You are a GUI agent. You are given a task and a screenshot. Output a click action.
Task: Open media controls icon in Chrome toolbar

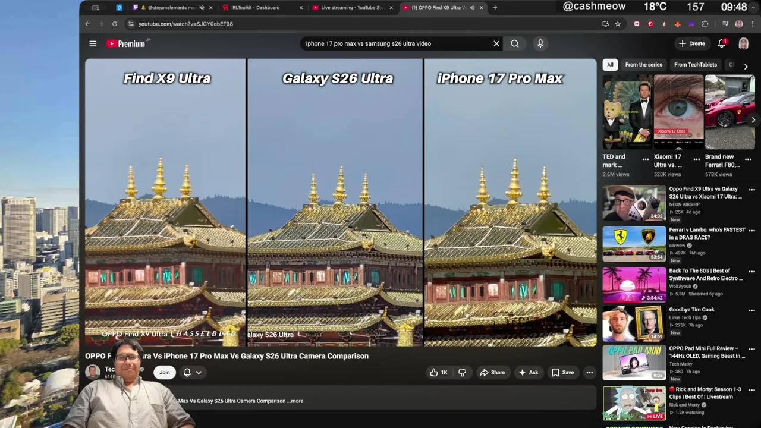725,24
